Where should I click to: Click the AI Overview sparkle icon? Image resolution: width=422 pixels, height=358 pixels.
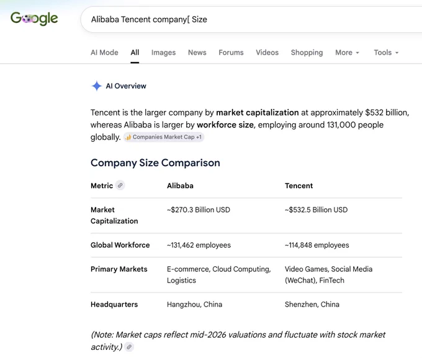coord(96,86)
